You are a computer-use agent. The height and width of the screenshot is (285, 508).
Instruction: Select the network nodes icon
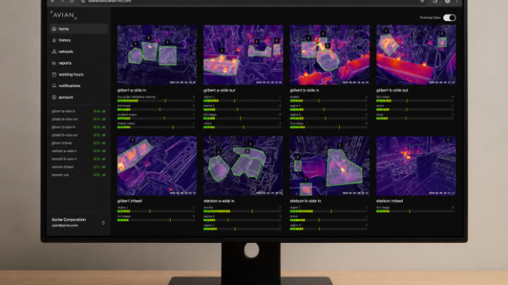[x=54, y=52]
